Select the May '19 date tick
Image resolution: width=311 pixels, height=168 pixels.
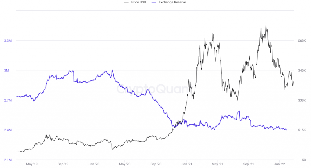(x=32, y=164)
